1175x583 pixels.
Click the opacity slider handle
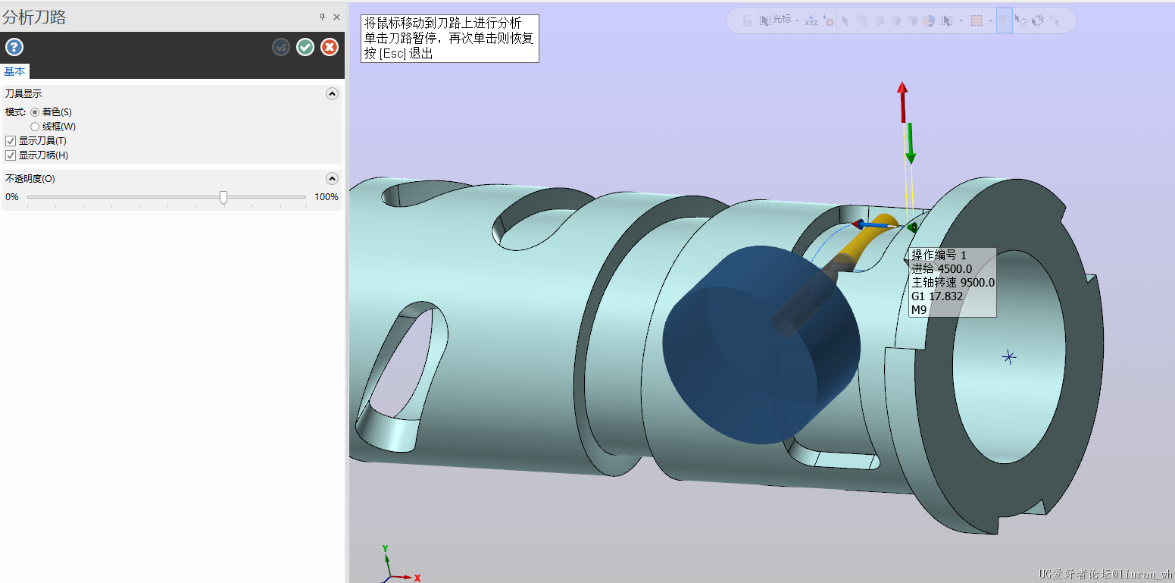coord(223,197)
